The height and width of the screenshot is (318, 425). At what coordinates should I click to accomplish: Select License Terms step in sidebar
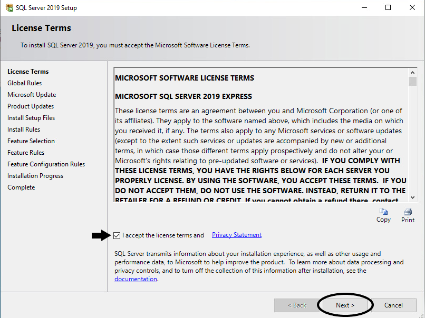click(x=28, y=72)
